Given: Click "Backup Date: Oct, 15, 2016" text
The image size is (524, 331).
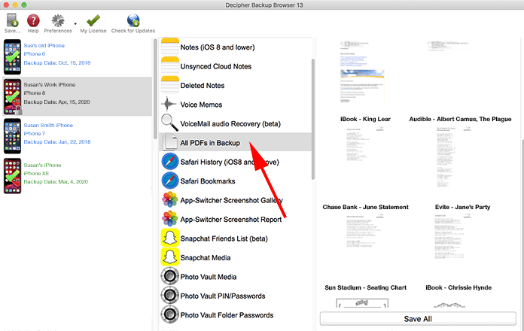Looking at the screenshot, I should 57,62.
